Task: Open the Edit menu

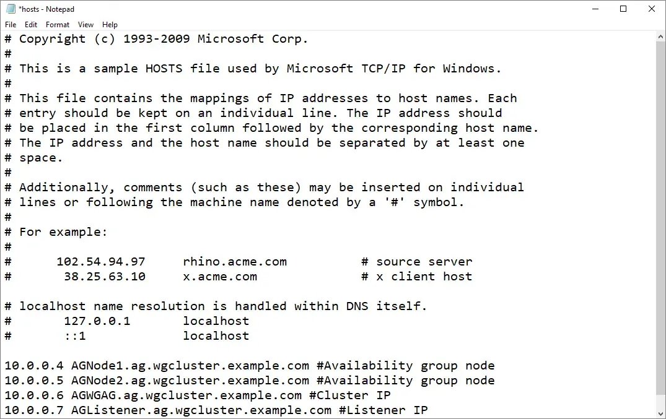Action: [30, 24]
